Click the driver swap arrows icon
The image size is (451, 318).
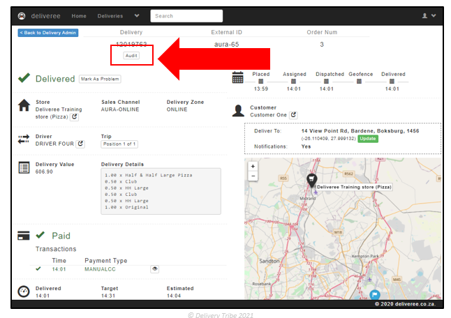(24, 139)
